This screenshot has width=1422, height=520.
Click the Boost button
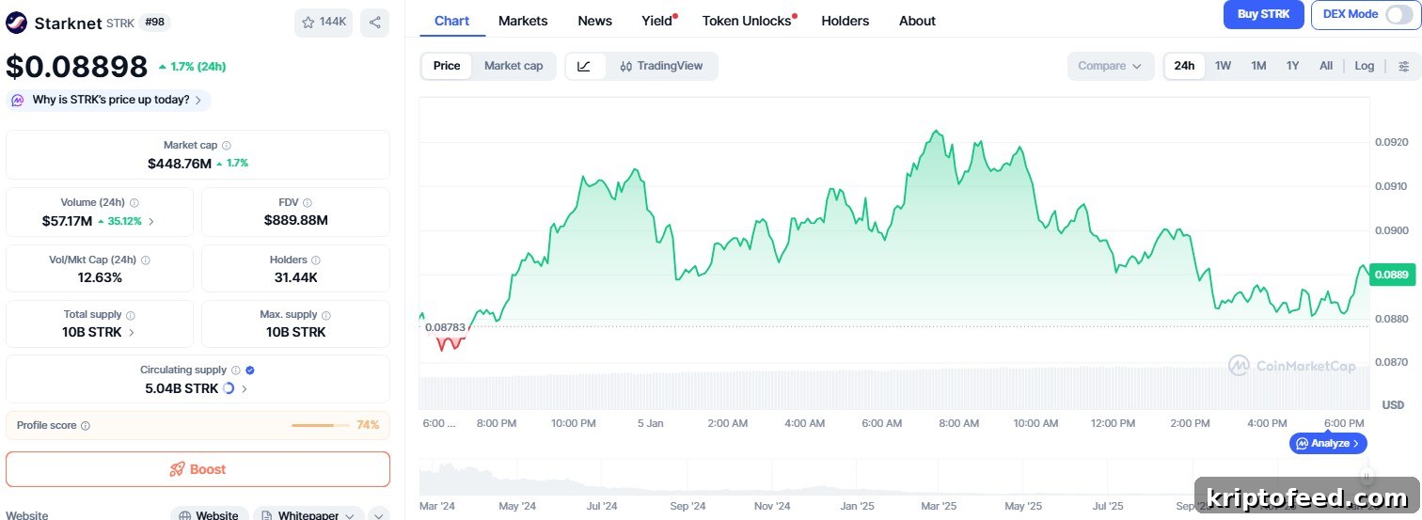(197, 469)
